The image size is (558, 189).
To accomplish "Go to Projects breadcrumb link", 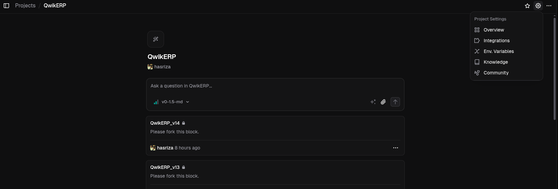I will [25, 6].
